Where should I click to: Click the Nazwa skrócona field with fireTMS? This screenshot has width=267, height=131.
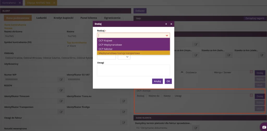(34, 36)
